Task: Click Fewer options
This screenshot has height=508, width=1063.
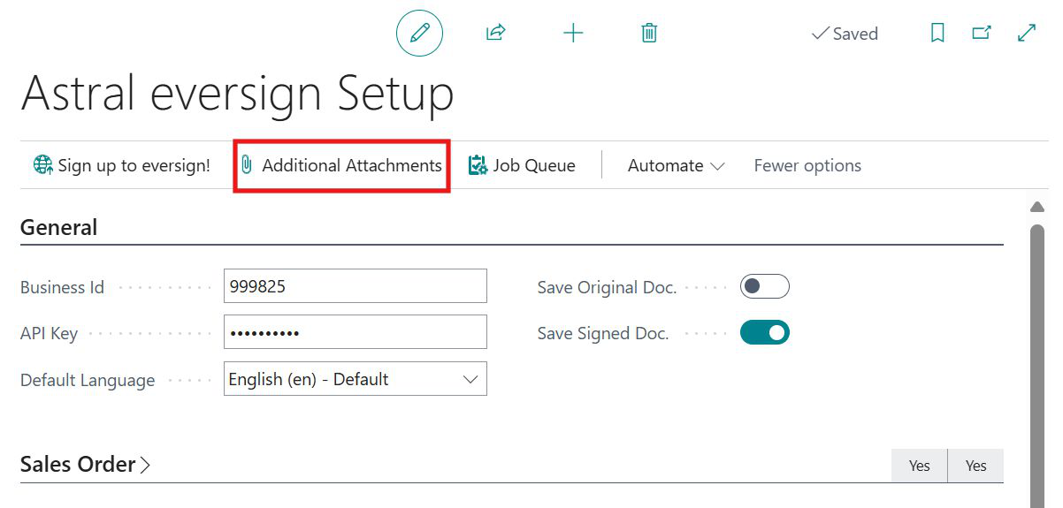Action: 807,165
